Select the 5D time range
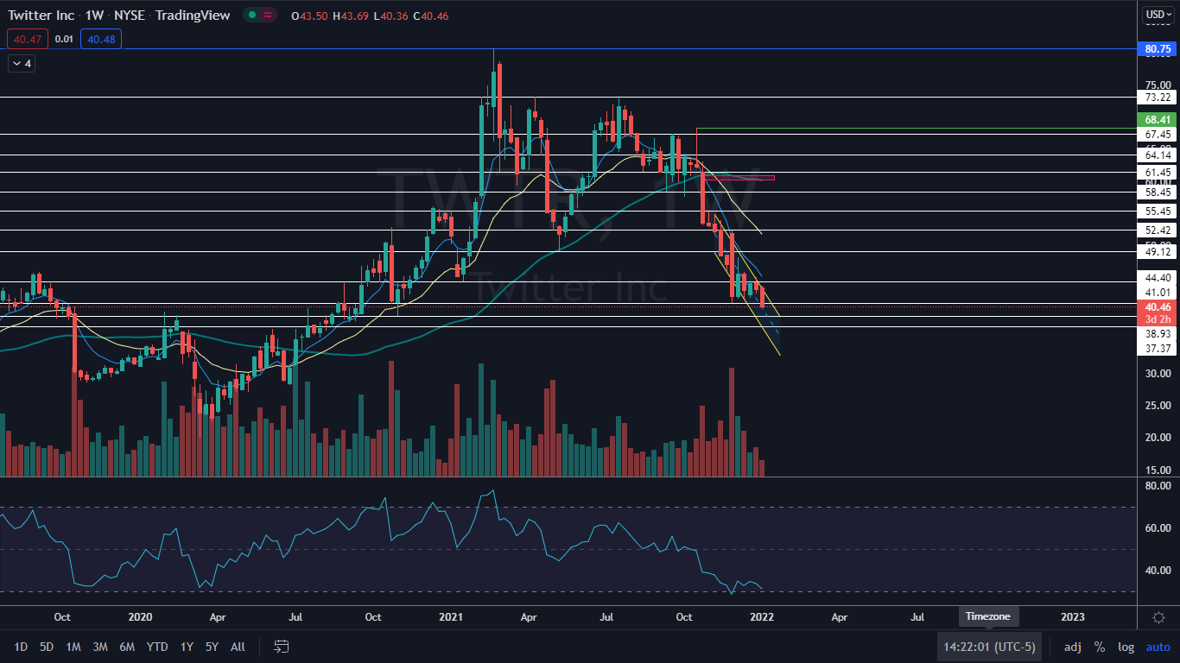 point(47,647)
